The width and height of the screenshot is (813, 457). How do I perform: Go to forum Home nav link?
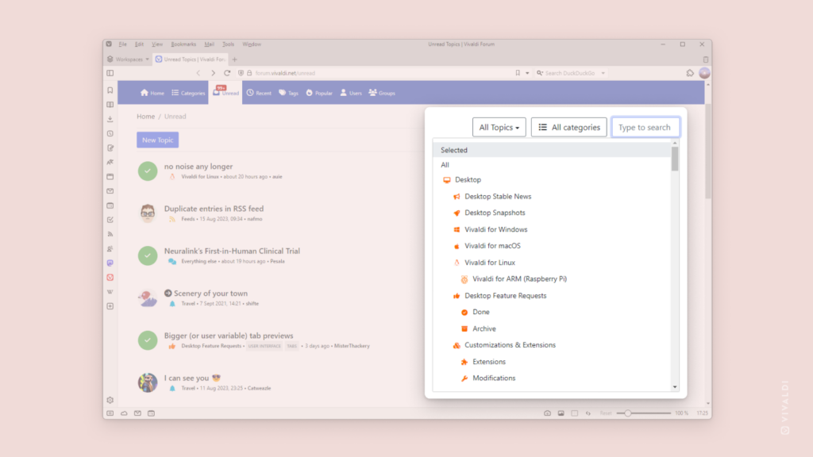click(152, 93)
